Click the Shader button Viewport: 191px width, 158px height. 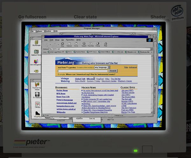tap(158, 17)
